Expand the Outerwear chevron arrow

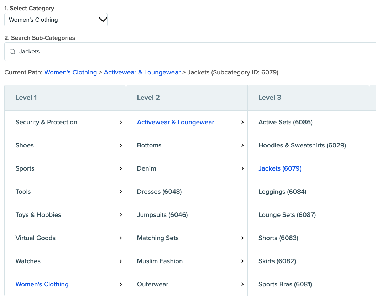click(x=242, y=284)
